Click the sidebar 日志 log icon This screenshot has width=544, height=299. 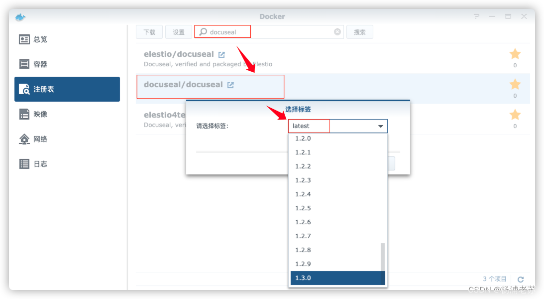[x=24, y=164]
